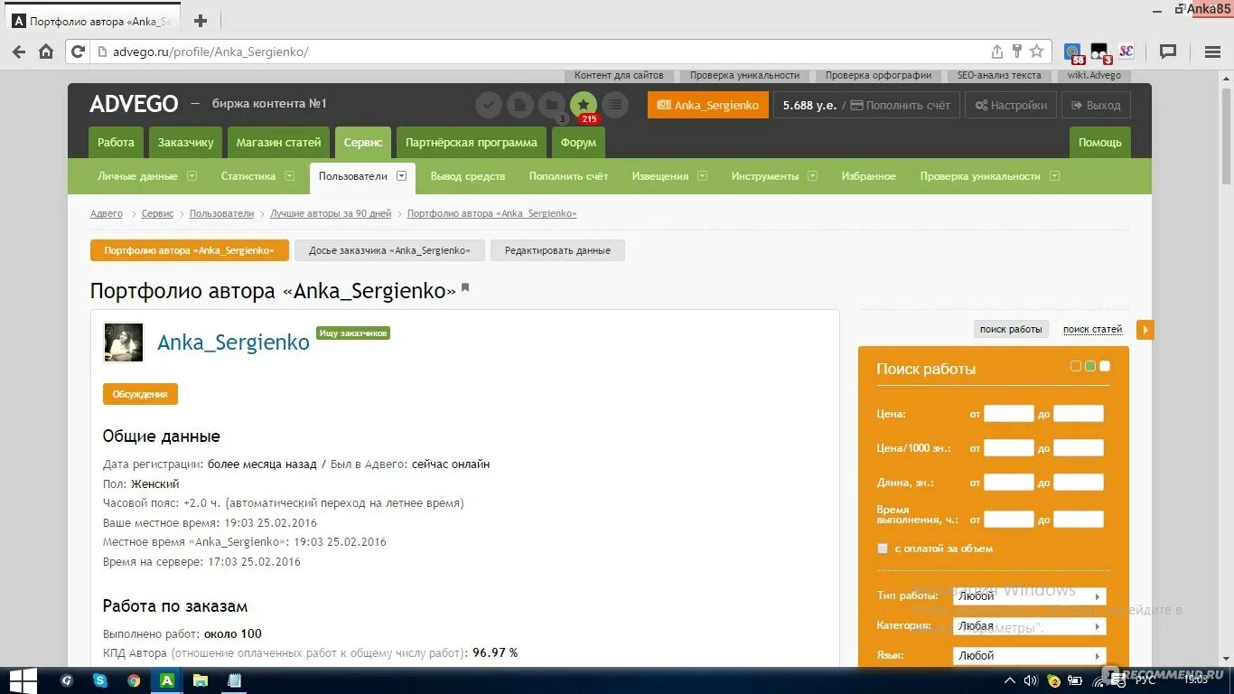Expand the Личные данные dropdown arrow
Image resolution: width=1234 pixels, height=694 pixels.
click(192, 176)
